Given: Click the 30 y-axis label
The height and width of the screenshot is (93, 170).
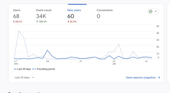Looking at the screenshot, I should pyautogui.click(x=158, y=40).
